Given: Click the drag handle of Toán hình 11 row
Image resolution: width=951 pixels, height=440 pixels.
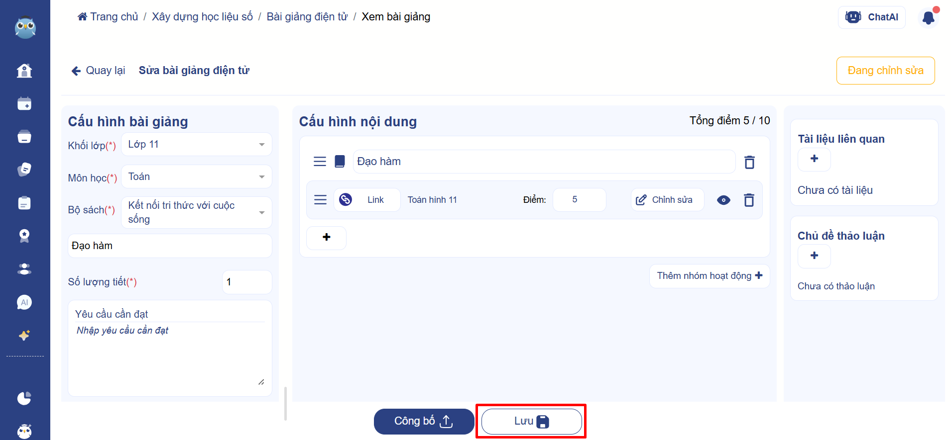Looking at the screenshot, I should 320,200.
